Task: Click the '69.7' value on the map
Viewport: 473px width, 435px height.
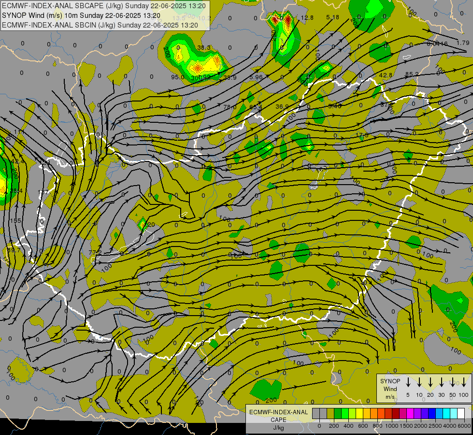Action: tap(14, 250)
